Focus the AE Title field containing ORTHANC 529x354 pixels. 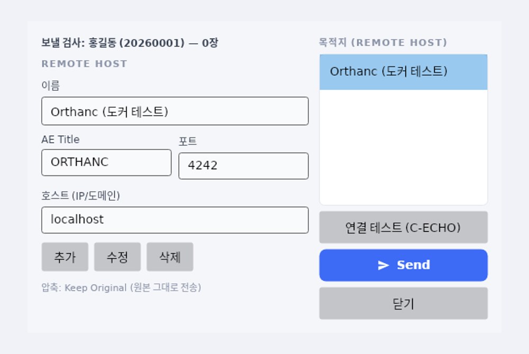[106, 162]
